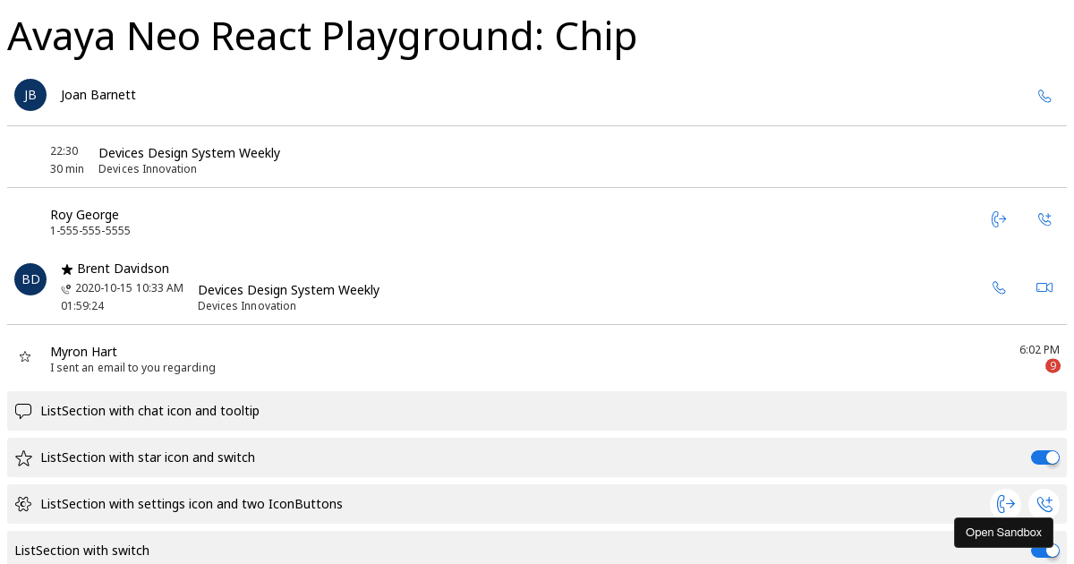The width and height of the screenshot is (1074, 564).
Task: Click the outlined star icon beside Myron Hart
Action: click(25, 357)
